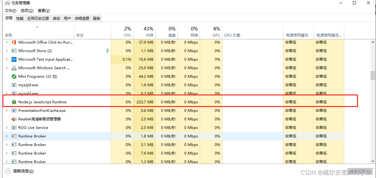Screen dimensions: 376x178
Task: Click the 44.2 MB memory value
Action: (x=146, y=76)
